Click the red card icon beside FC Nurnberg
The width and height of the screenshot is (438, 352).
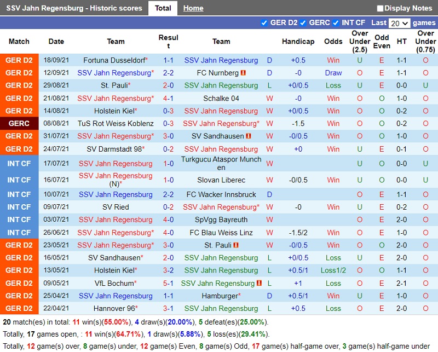point(243,73)
